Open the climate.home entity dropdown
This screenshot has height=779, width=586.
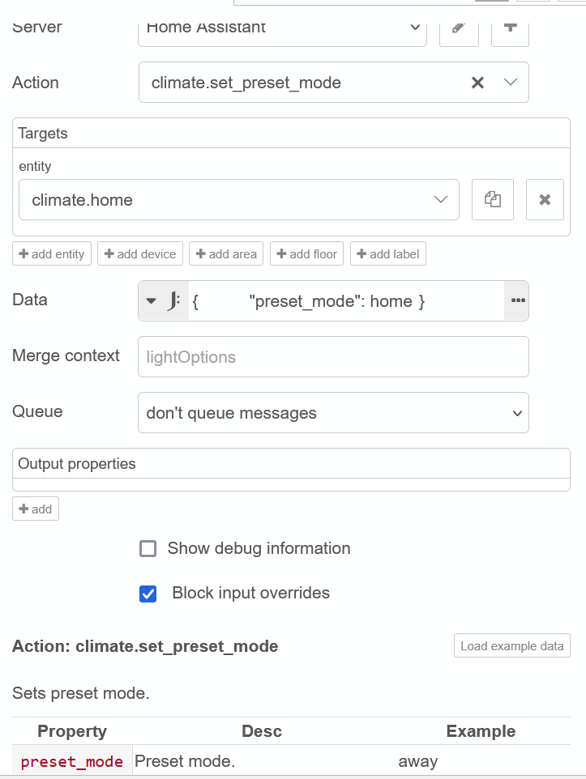pyautogui.click(x=441, y=199)
